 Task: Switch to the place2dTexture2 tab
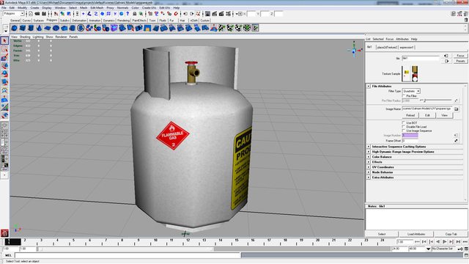click(x=387, y=47)
